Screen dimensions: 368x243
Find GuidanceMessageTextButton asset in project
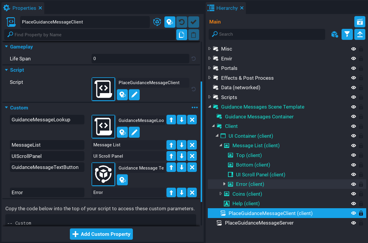122,180
